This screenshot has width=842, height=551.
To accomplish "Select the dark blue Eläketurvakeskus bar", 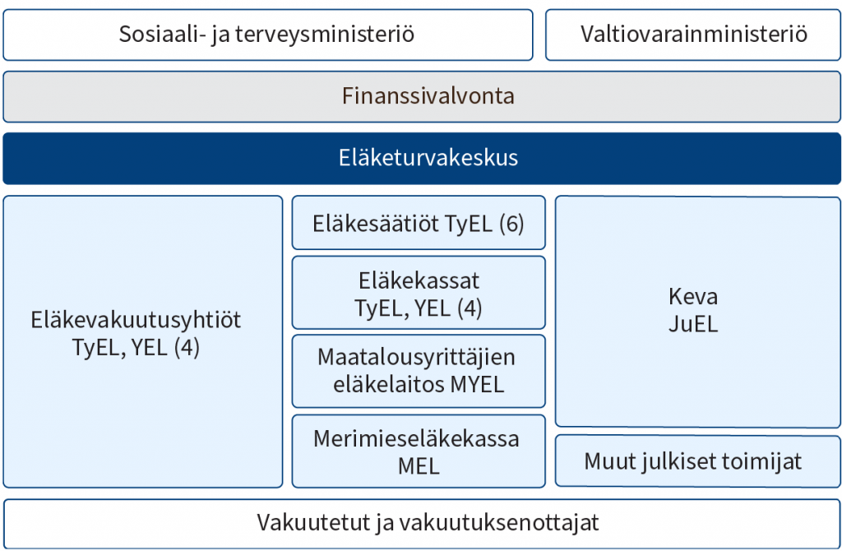I will click(422, 159).
